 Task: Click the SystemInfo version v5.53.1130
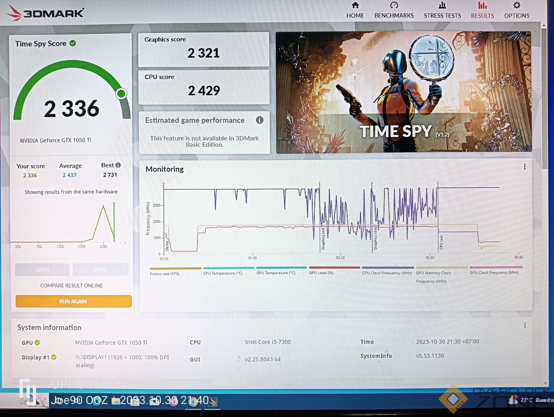(430, 356)
